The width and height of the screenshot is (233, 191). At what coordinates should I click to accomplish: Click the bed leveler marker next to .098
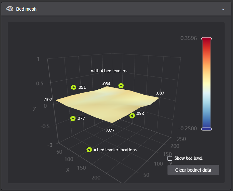[x=132, y=116]
